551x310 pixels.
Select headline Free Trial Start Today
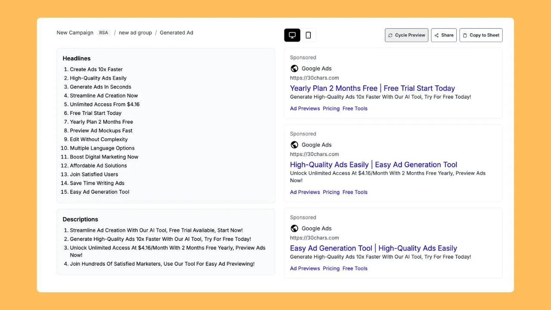click(x=96, y=113)
